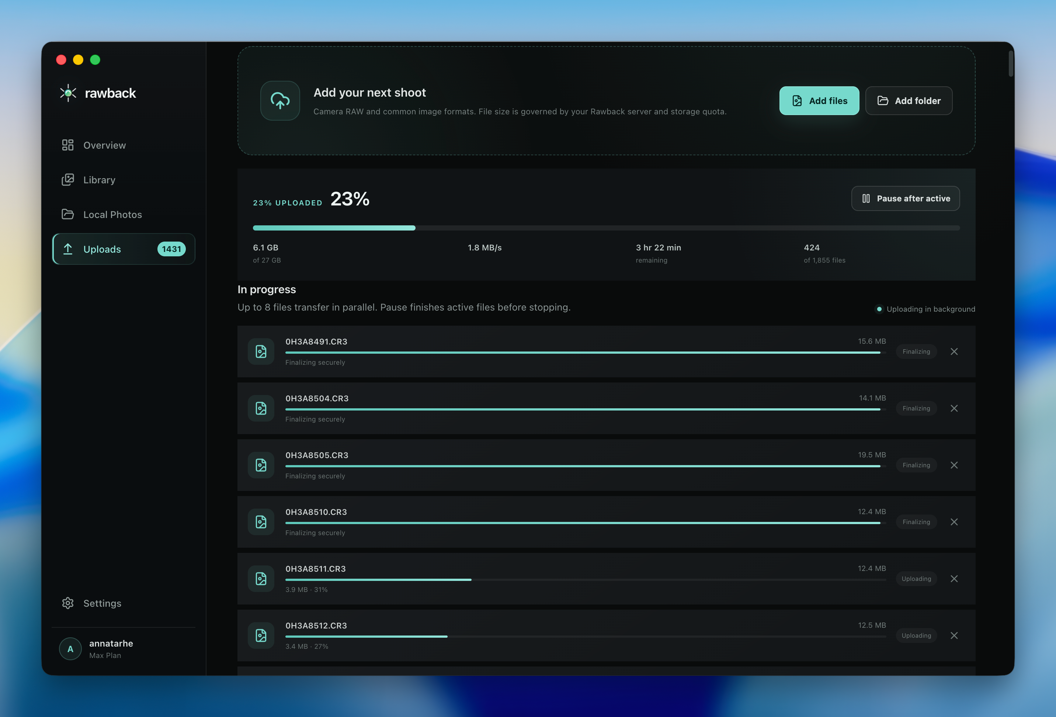Image resolution: width=1056 pixels, height=717 pixels.
Task: Click the file icon for 0H3A8491.CR3
Action: (x=261, y=351)
